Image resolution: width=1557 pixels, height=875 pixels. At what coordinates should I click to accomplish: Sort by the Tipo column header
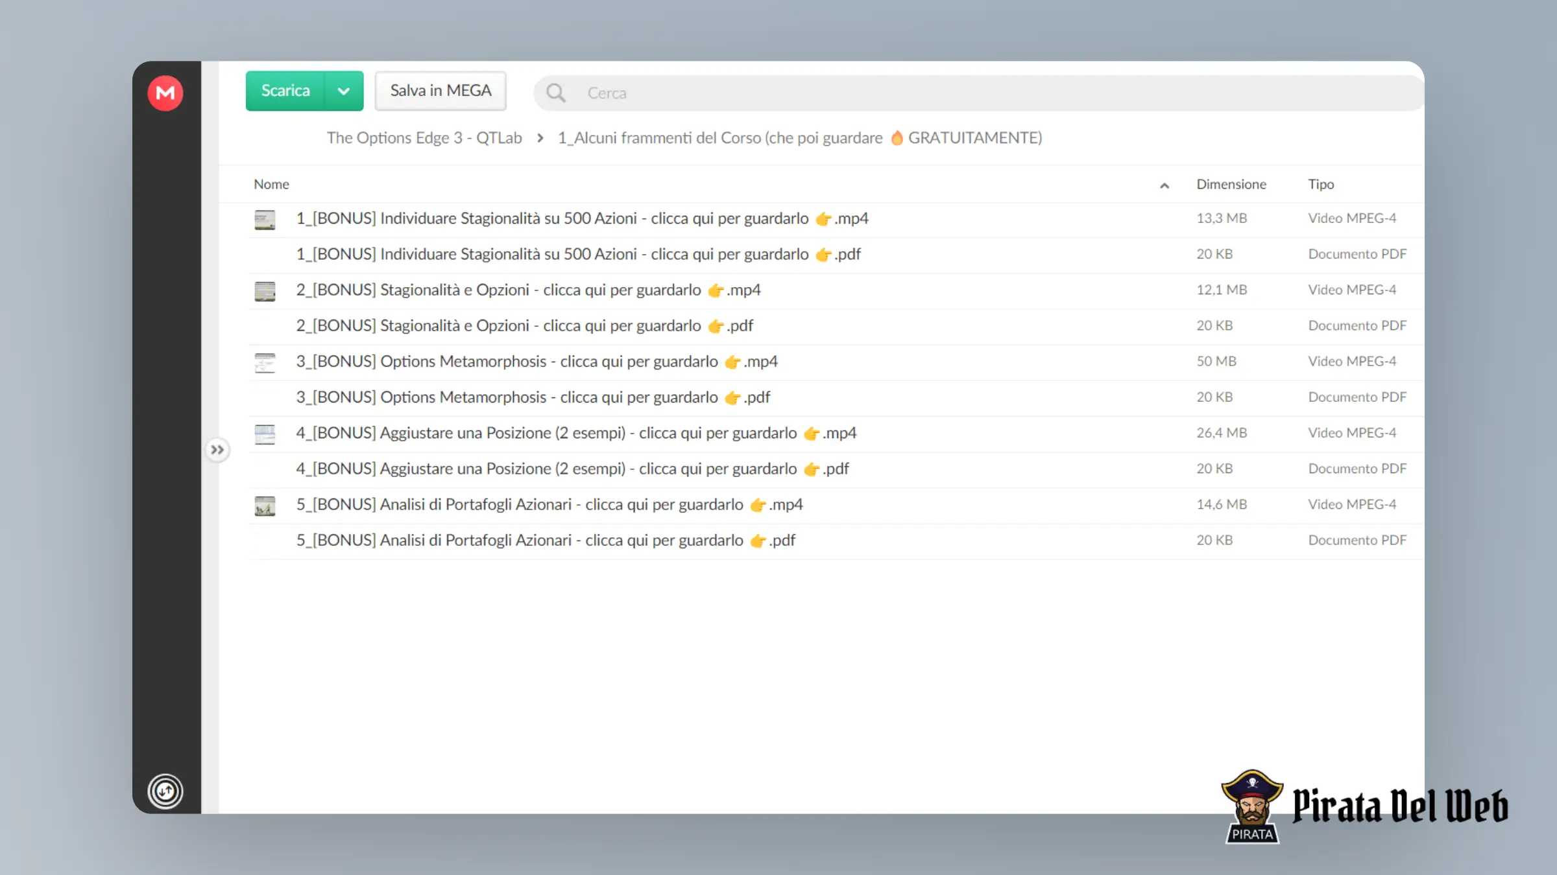[1321, 184]
